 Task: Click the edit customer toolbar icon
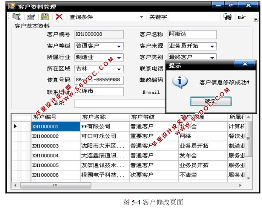click(x=31, y=17)
